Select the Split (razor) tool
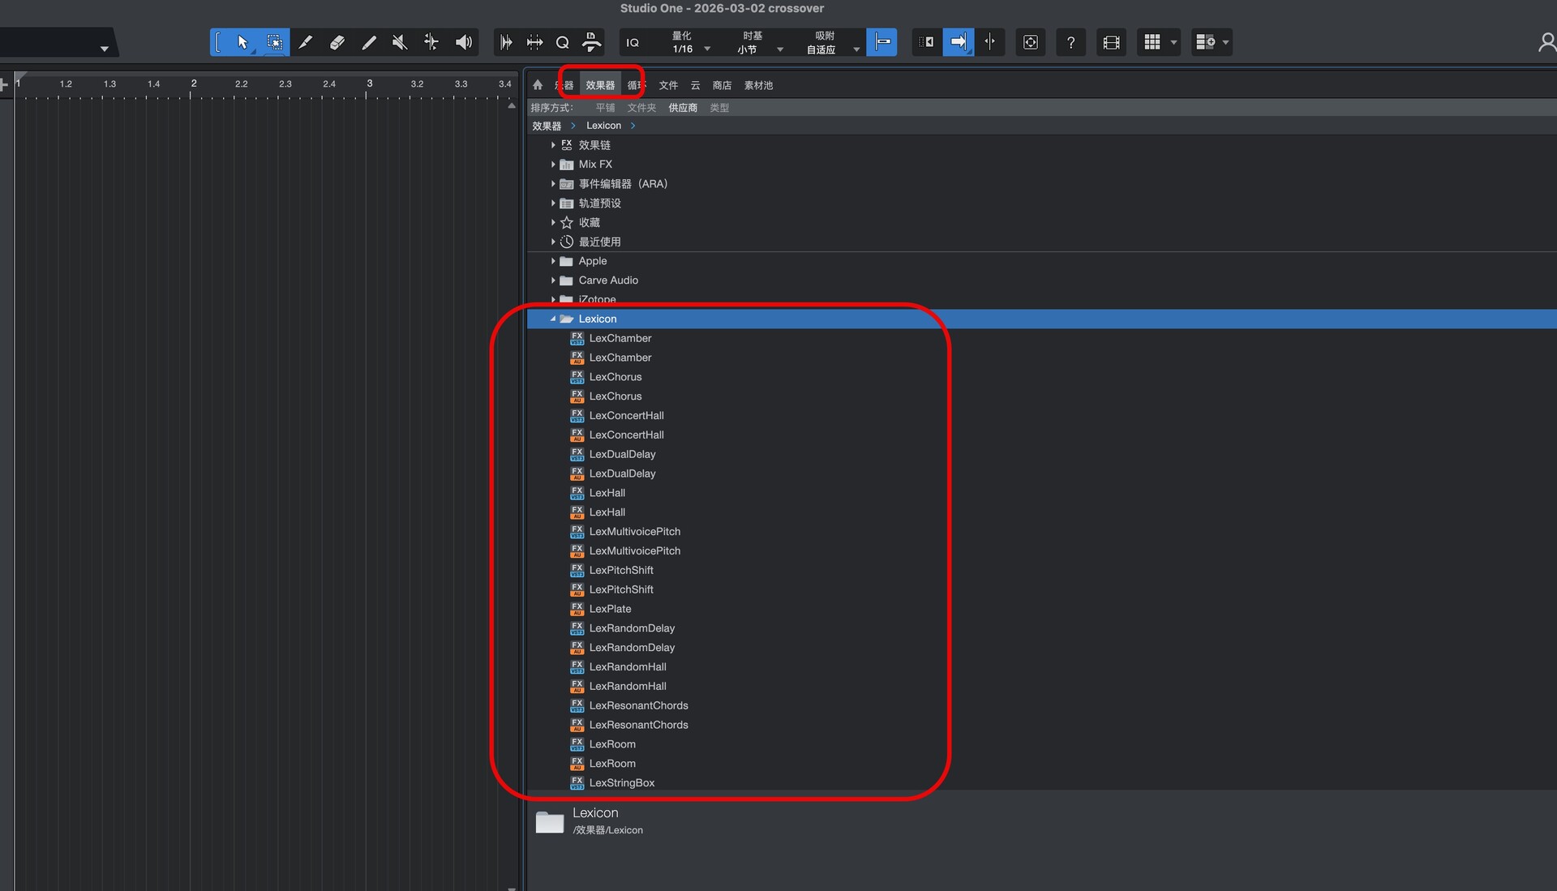Image resolution: width=1557 pixels, height=891 pixels. pyautogui.click(x=306, y=42)
